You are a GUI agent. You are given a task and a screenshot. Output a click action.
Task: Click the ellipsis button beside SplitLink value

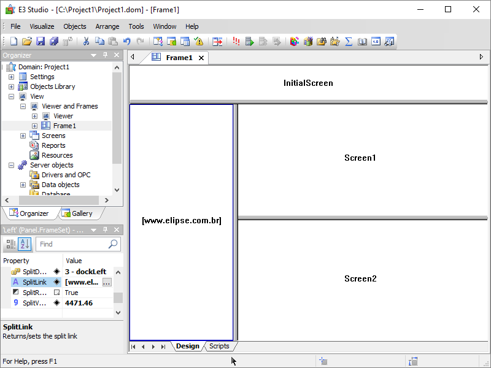(107, 282)
